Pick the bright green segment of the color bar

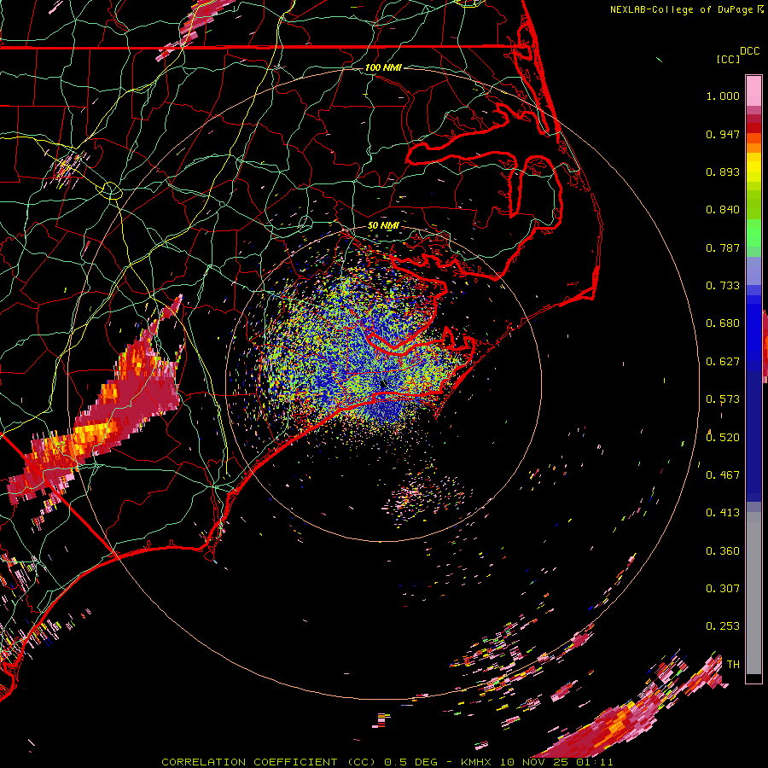(x=753, y=233)
